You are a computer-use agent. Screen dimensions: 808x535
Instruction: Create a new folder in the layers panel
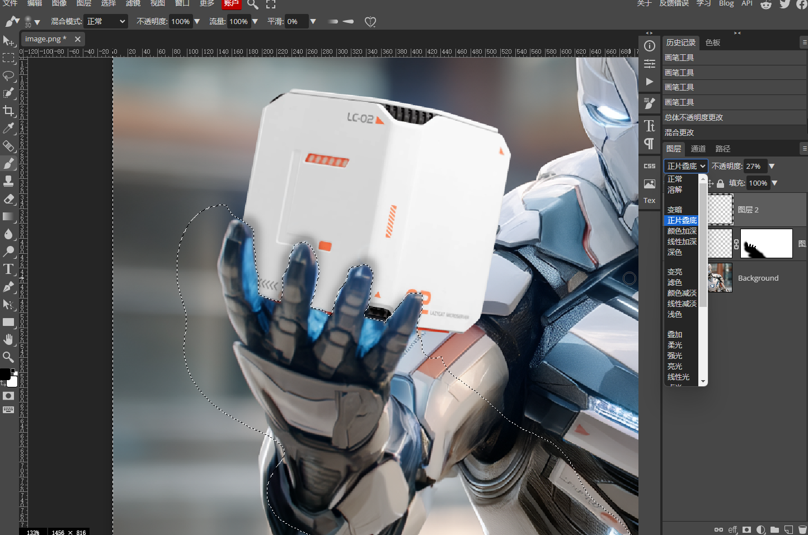click(x=774, y=529)
